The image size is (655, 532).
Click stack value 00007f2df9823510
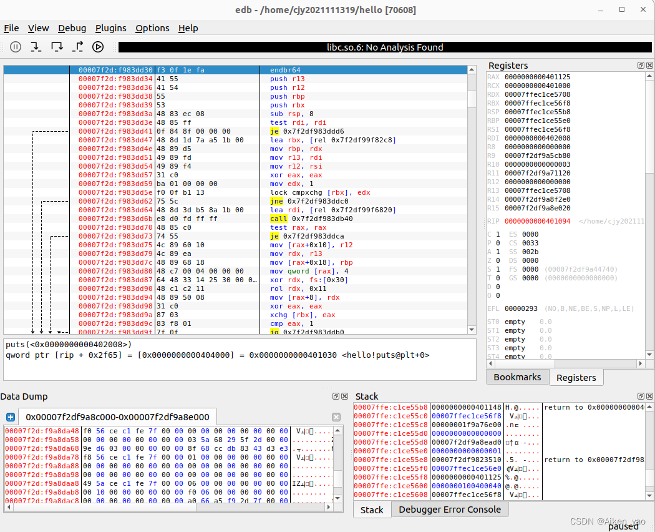click(x=466, y=460)
